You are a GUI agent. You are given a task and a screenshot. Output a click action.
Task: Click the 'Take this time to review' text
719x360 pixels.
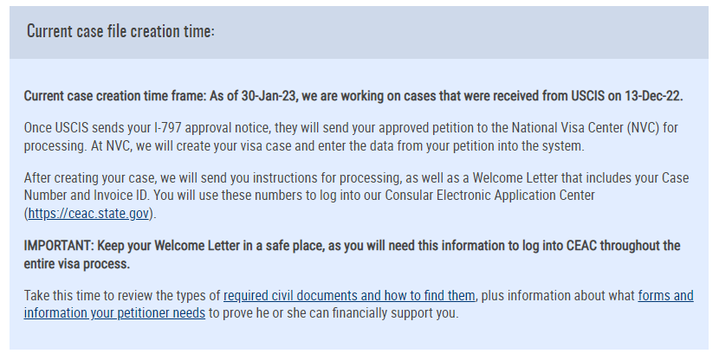pos(88,295)
